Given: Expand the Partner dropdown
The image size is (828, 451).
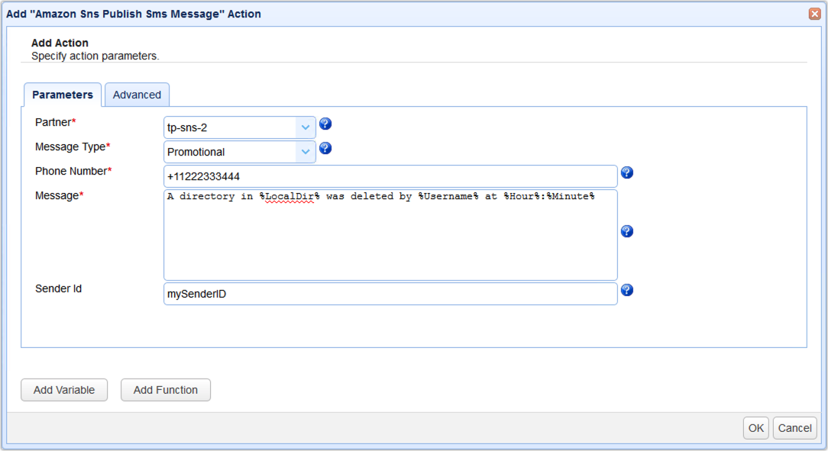Looking at the screenshot, I should (306, 127).
